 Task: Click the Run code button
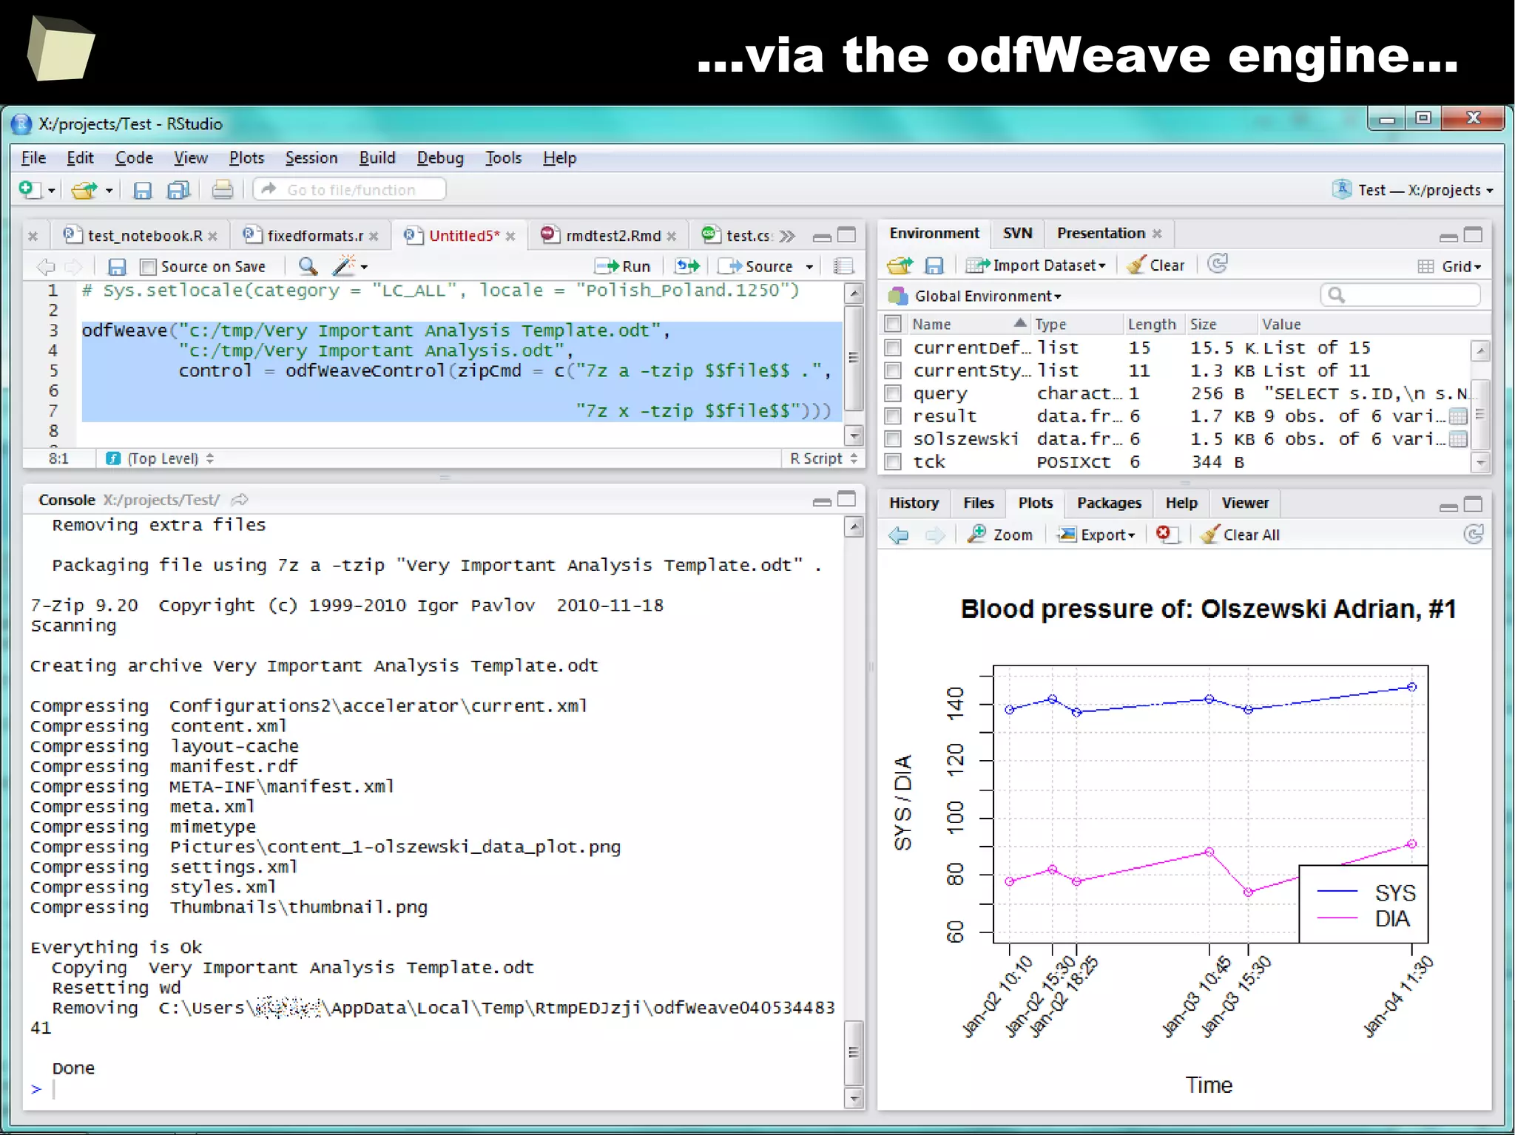[x=624, y=266]
